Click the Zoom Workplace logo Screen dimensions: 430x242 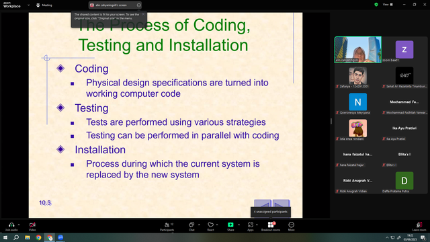click(12, 5)
